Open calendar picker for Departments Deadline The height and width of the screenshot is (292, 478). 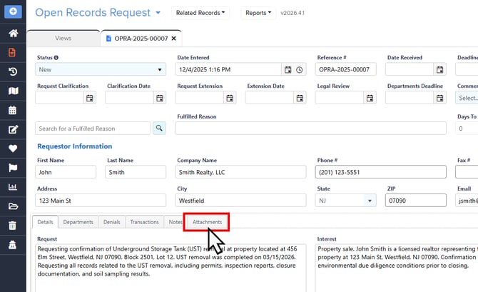(440, 98)
